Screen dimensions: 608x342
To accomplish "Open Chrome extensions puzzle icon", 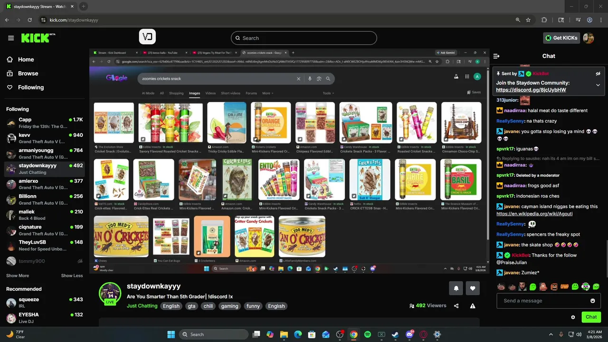I will 544,20.
